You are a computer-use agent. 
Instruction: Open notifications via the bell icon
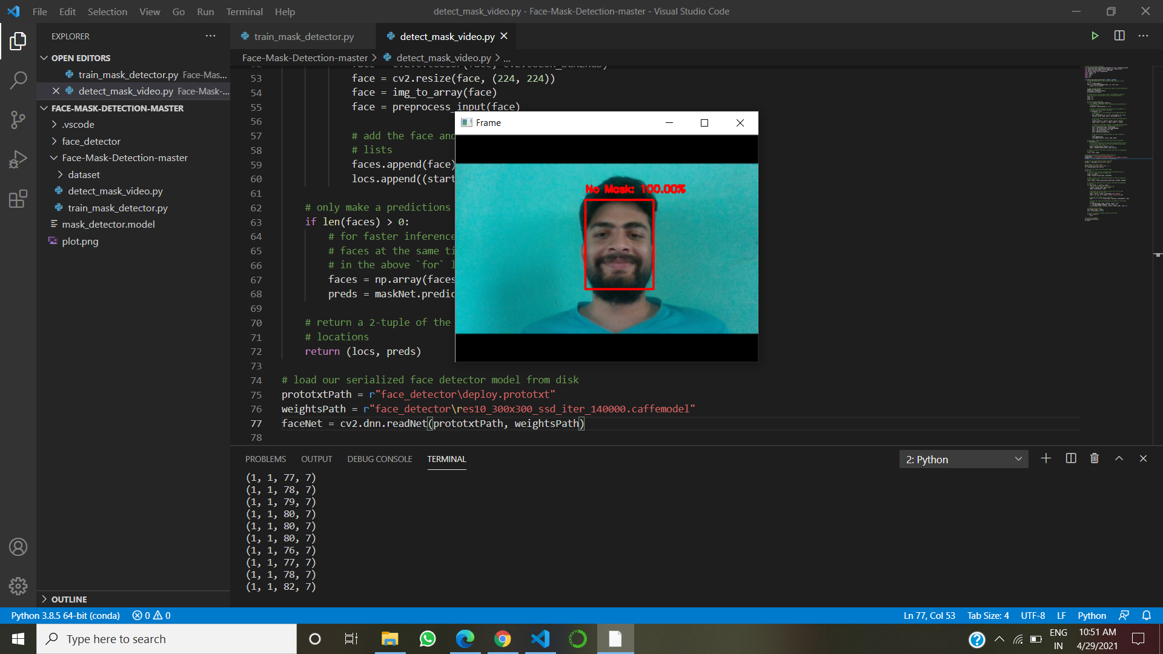click(x=1147, y=615)
